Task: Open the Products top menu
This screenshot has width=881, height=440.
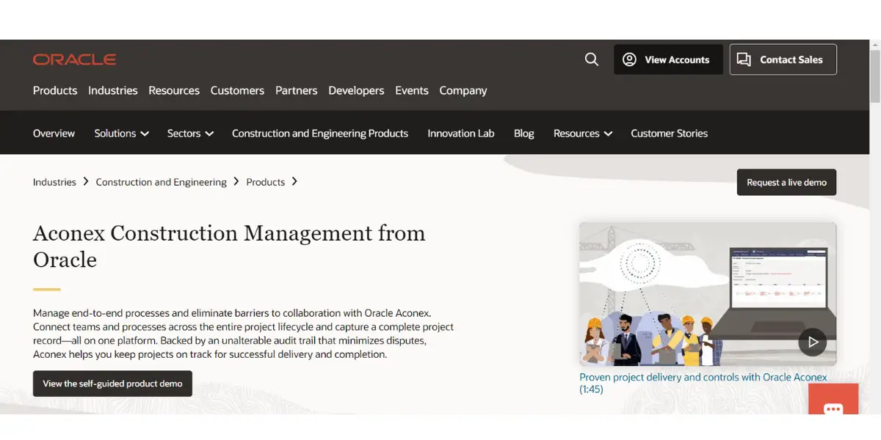Action: (x=55, y=90)
